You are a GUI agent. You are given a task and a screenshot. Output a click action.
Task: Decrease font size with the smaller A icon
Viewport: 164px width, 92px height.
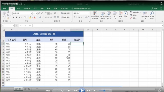click(x=42, y=13)
